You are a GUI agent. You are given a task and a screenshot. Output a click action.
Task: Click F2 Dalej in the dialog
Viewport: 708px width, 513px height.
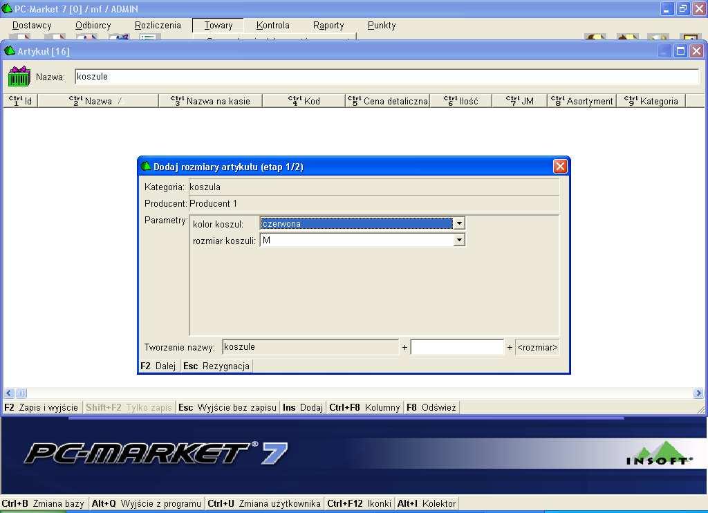pos(158,366)
